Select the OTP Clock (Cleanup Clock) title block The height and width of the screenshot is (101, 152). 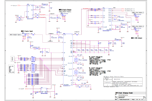pyautogui.click(x=131, y=96)
